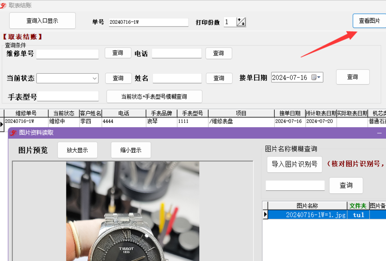386x261 pixels.
Task: Click the image list row selector arrow
Action: (x=265, y=214)
